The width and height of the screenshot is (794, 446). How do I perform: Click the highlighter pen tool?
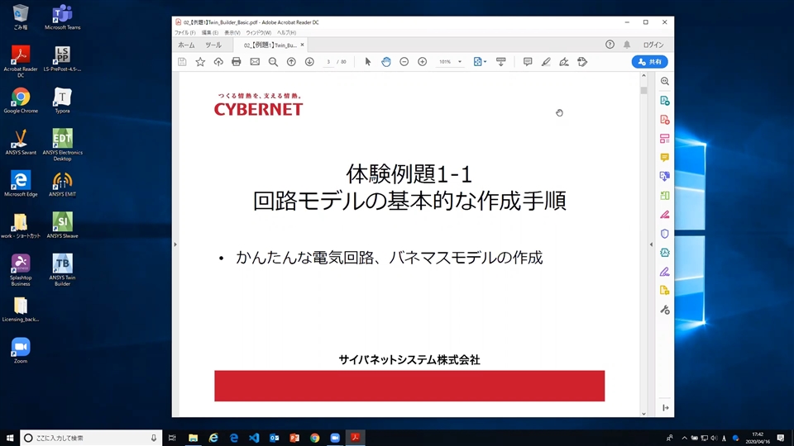546,62
